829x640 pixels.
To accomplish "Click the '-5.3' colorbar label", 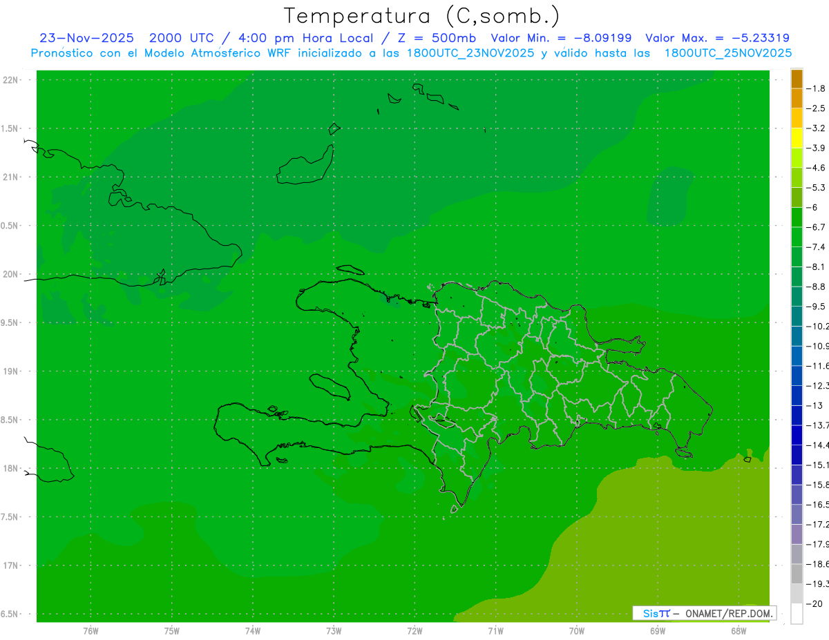I will pos(817,187).
